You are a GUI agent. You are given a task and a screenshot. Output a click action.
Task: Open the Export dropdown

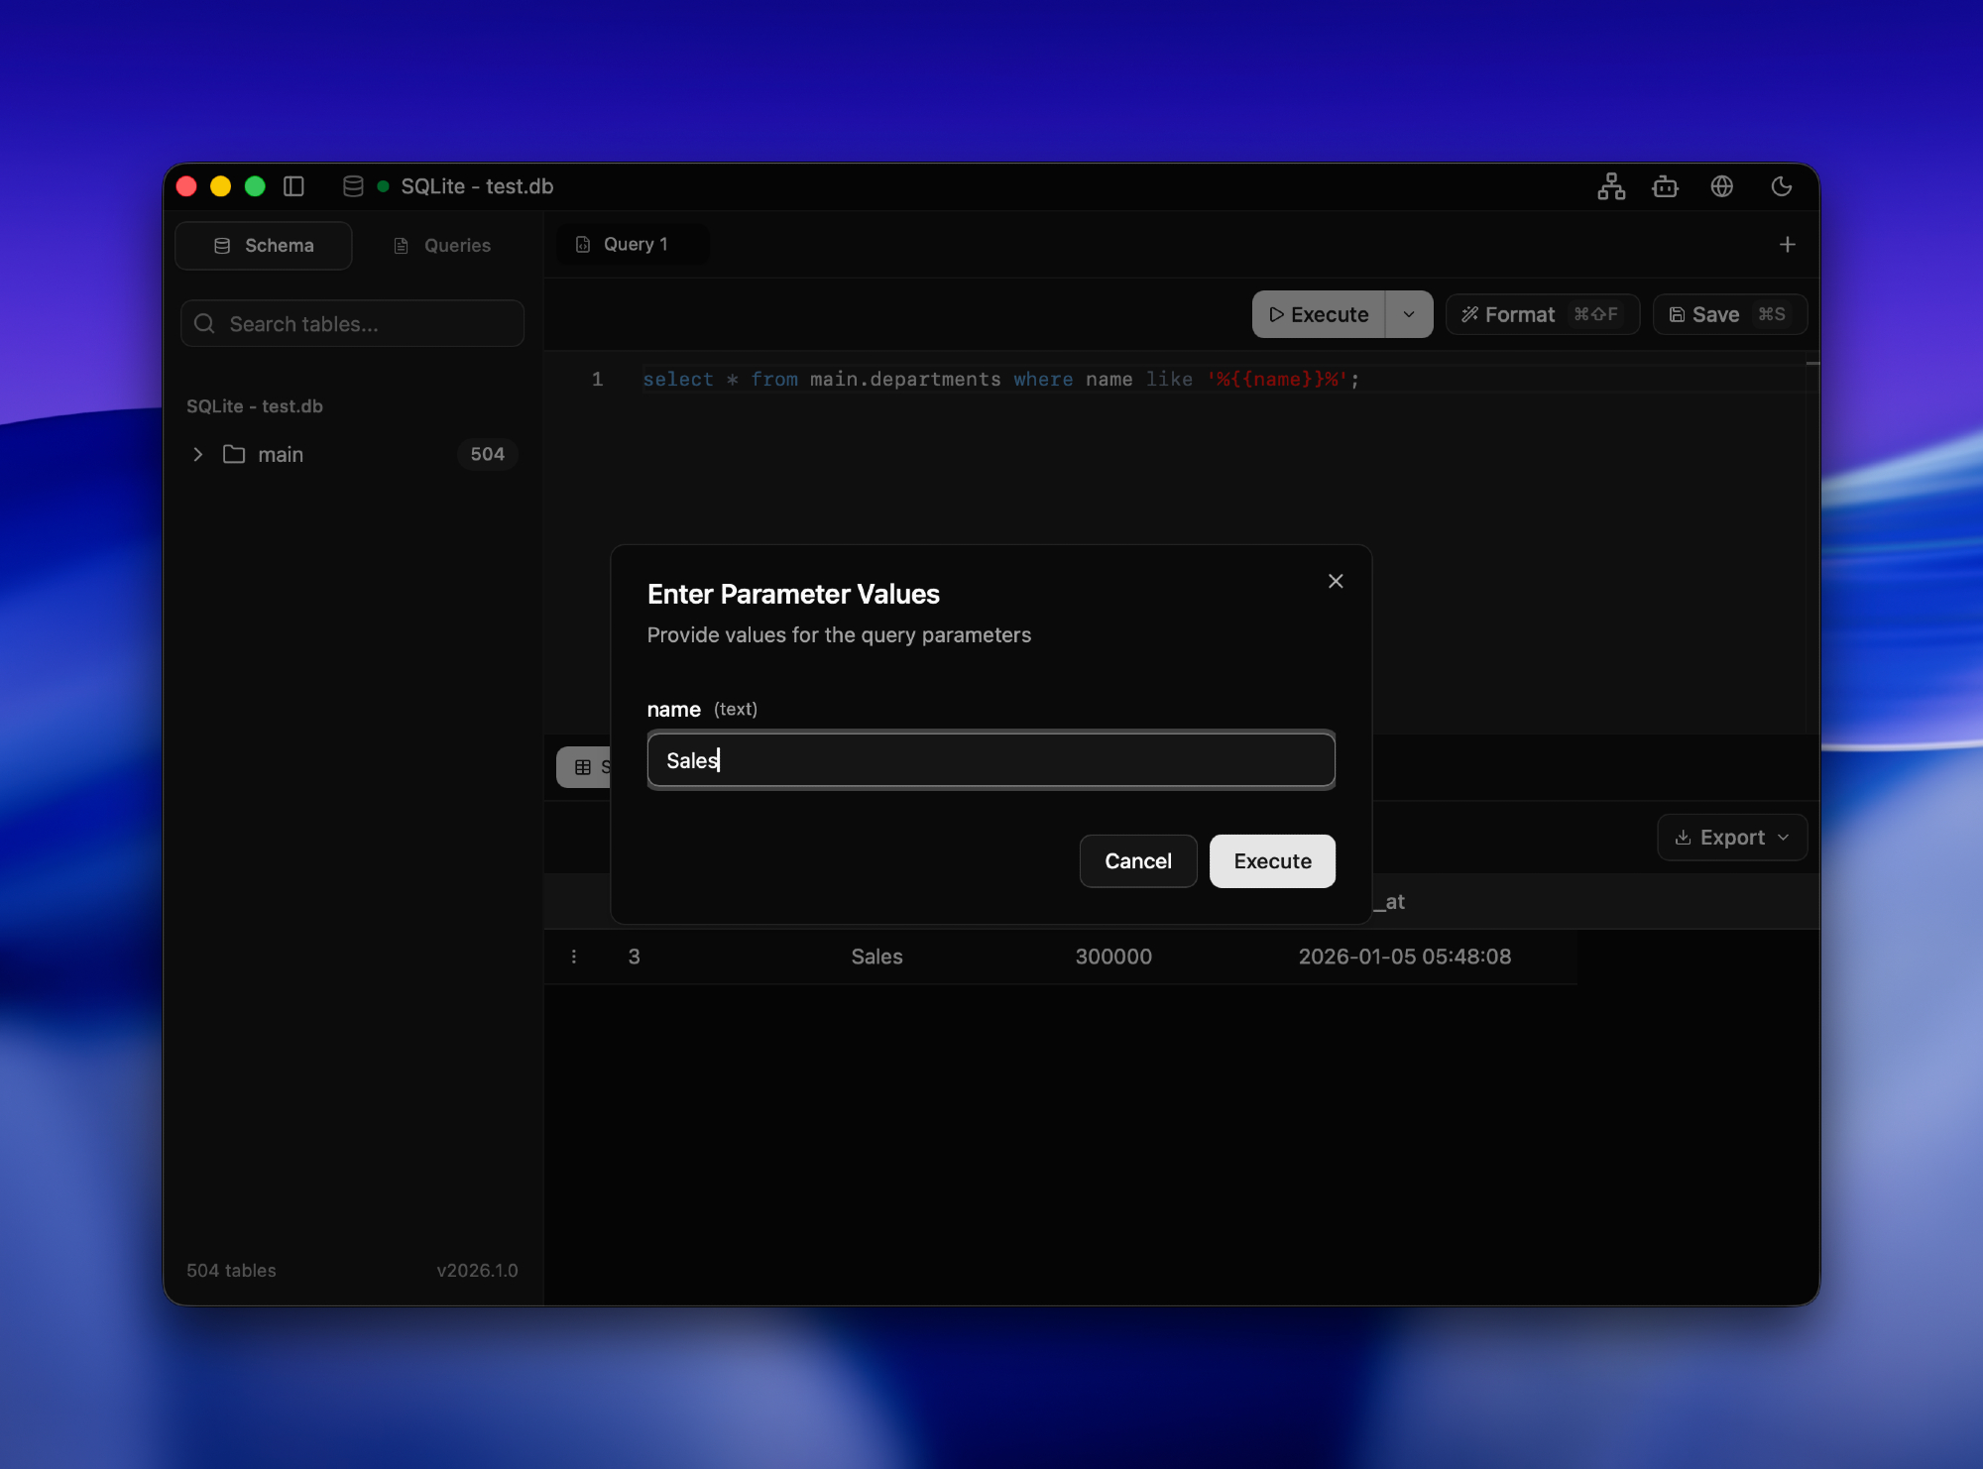(x=1732, y=838)
